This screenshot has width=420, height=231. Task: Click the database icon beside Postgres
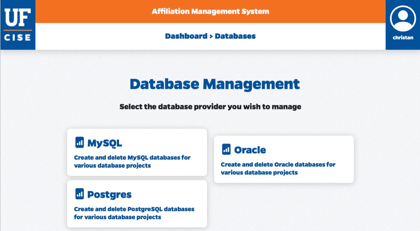pos(80,194)
